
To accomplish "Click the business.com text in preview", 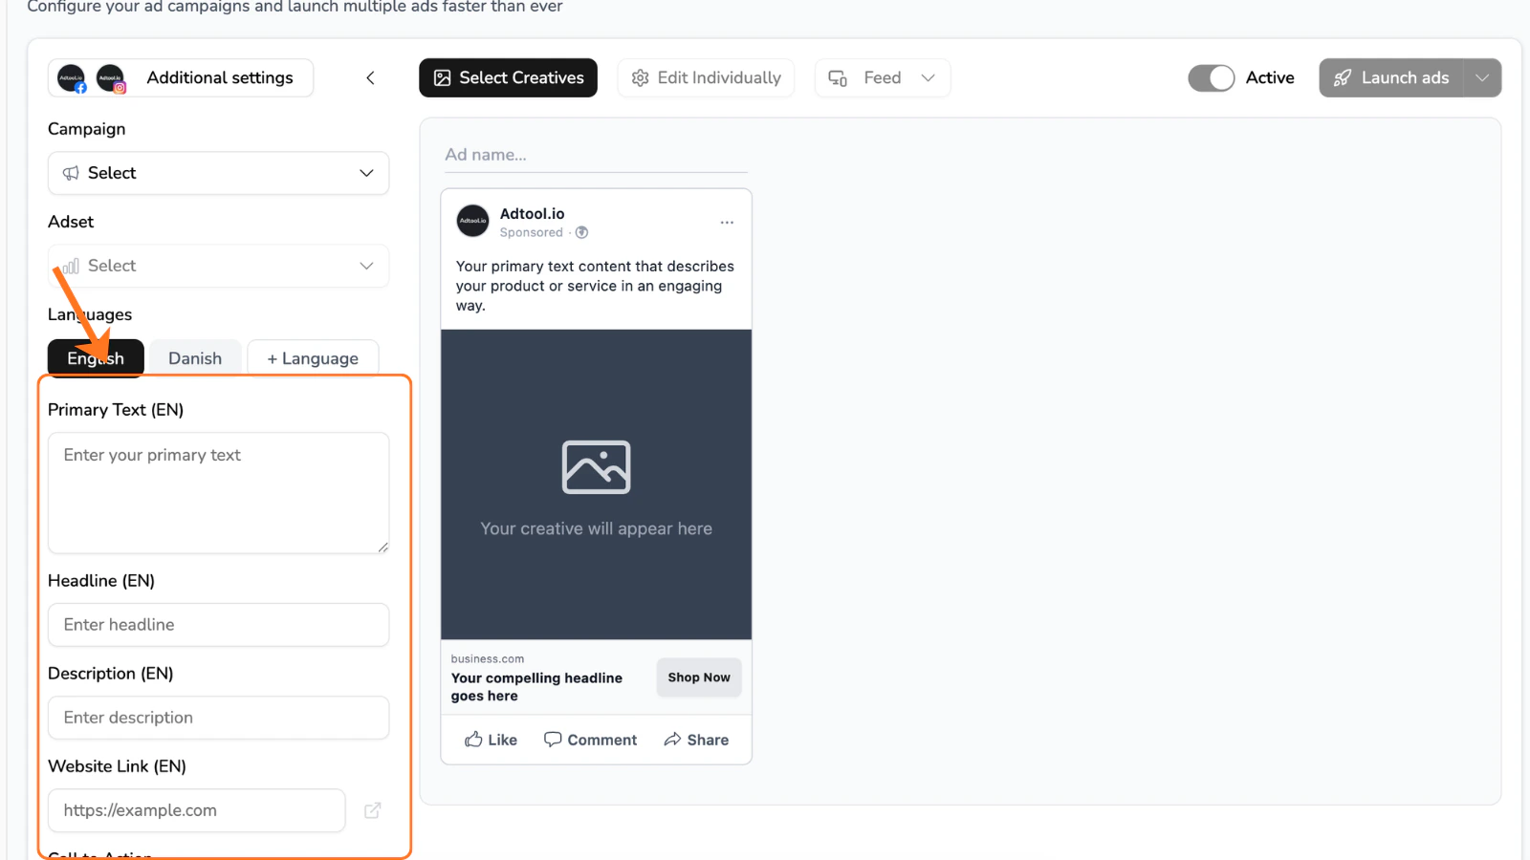I will click(488, 659).
